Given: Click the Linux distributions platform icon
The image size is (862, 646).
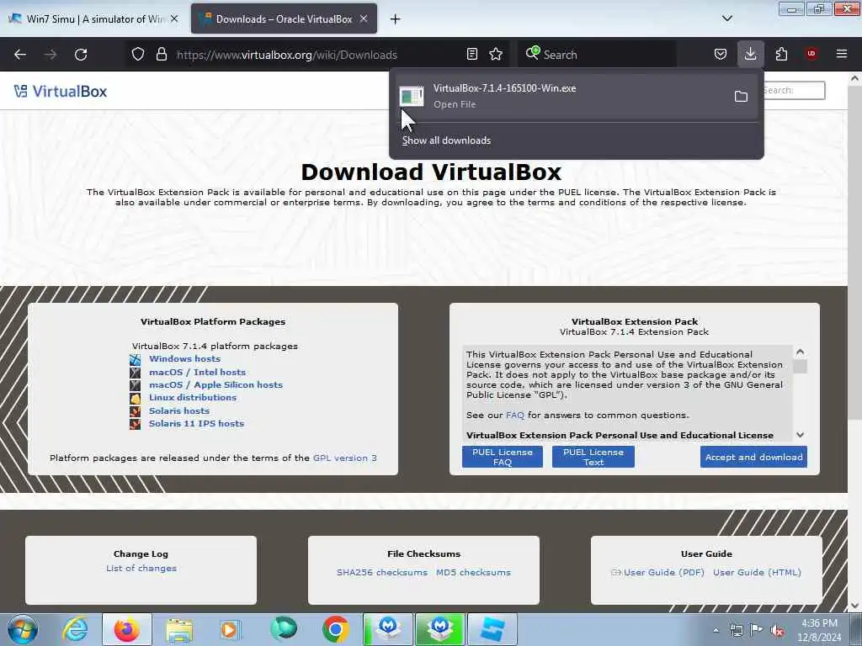Looking at the screenshot, I should coord(136,398).
